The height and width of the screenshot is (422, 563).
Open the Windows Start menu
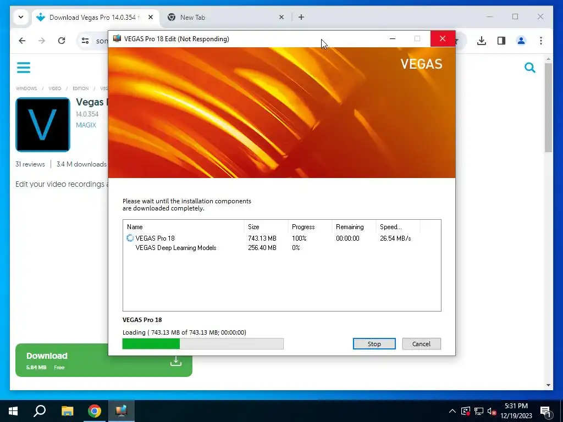click(13, 411)
